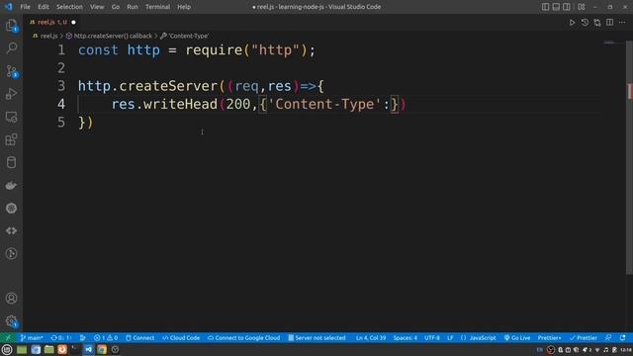Click Connect in the status bar
Screen dimensions: 633x356
click(x=139, y=338)
